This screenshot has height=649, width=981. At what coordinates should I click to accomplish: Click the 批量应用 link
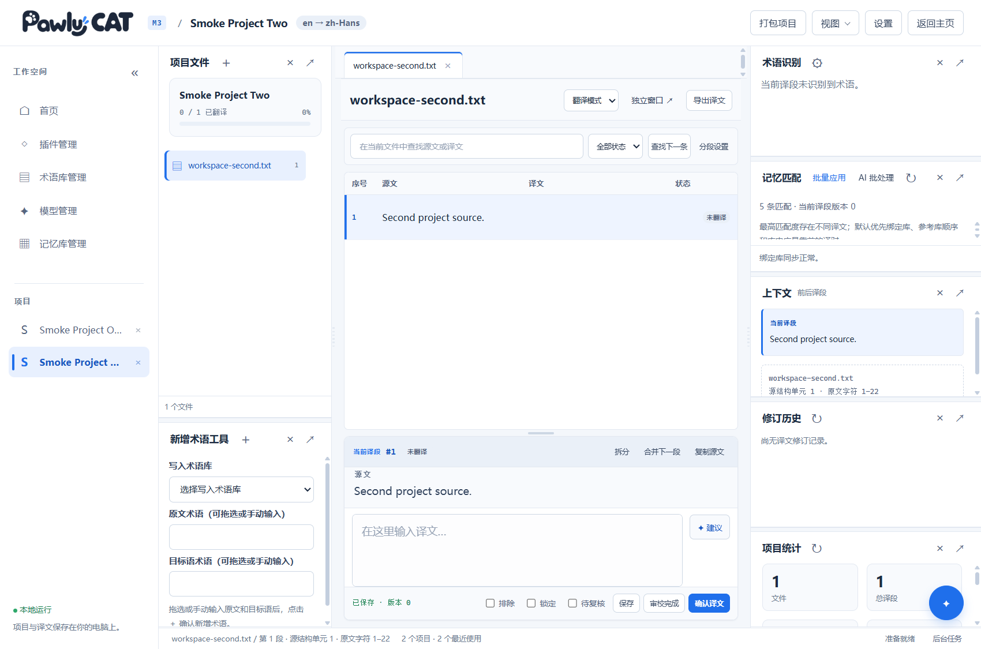[x=829, y=178]
